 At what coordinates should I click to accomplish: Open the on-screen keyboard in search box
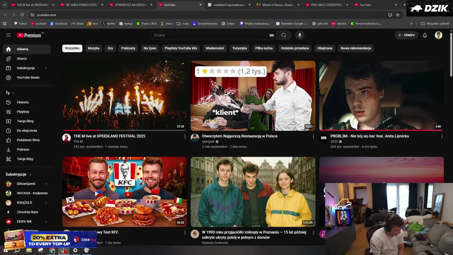[271, 35]
